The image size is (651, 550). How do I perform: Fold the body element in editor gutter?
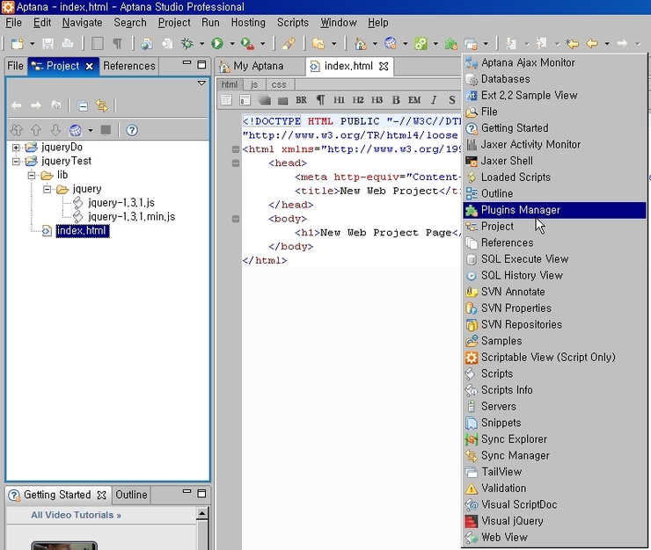point(236,219)
